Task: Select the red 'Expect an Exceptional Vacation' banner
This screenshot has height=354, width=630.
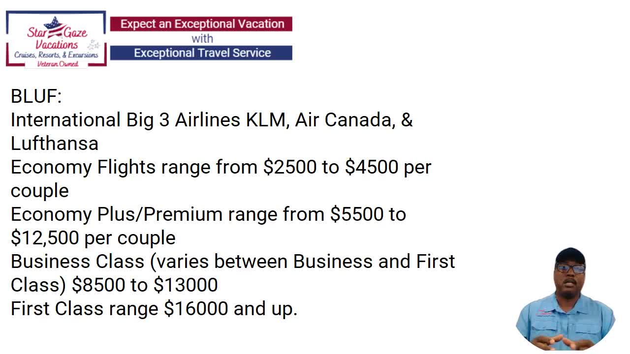Action: coord(201,24)
